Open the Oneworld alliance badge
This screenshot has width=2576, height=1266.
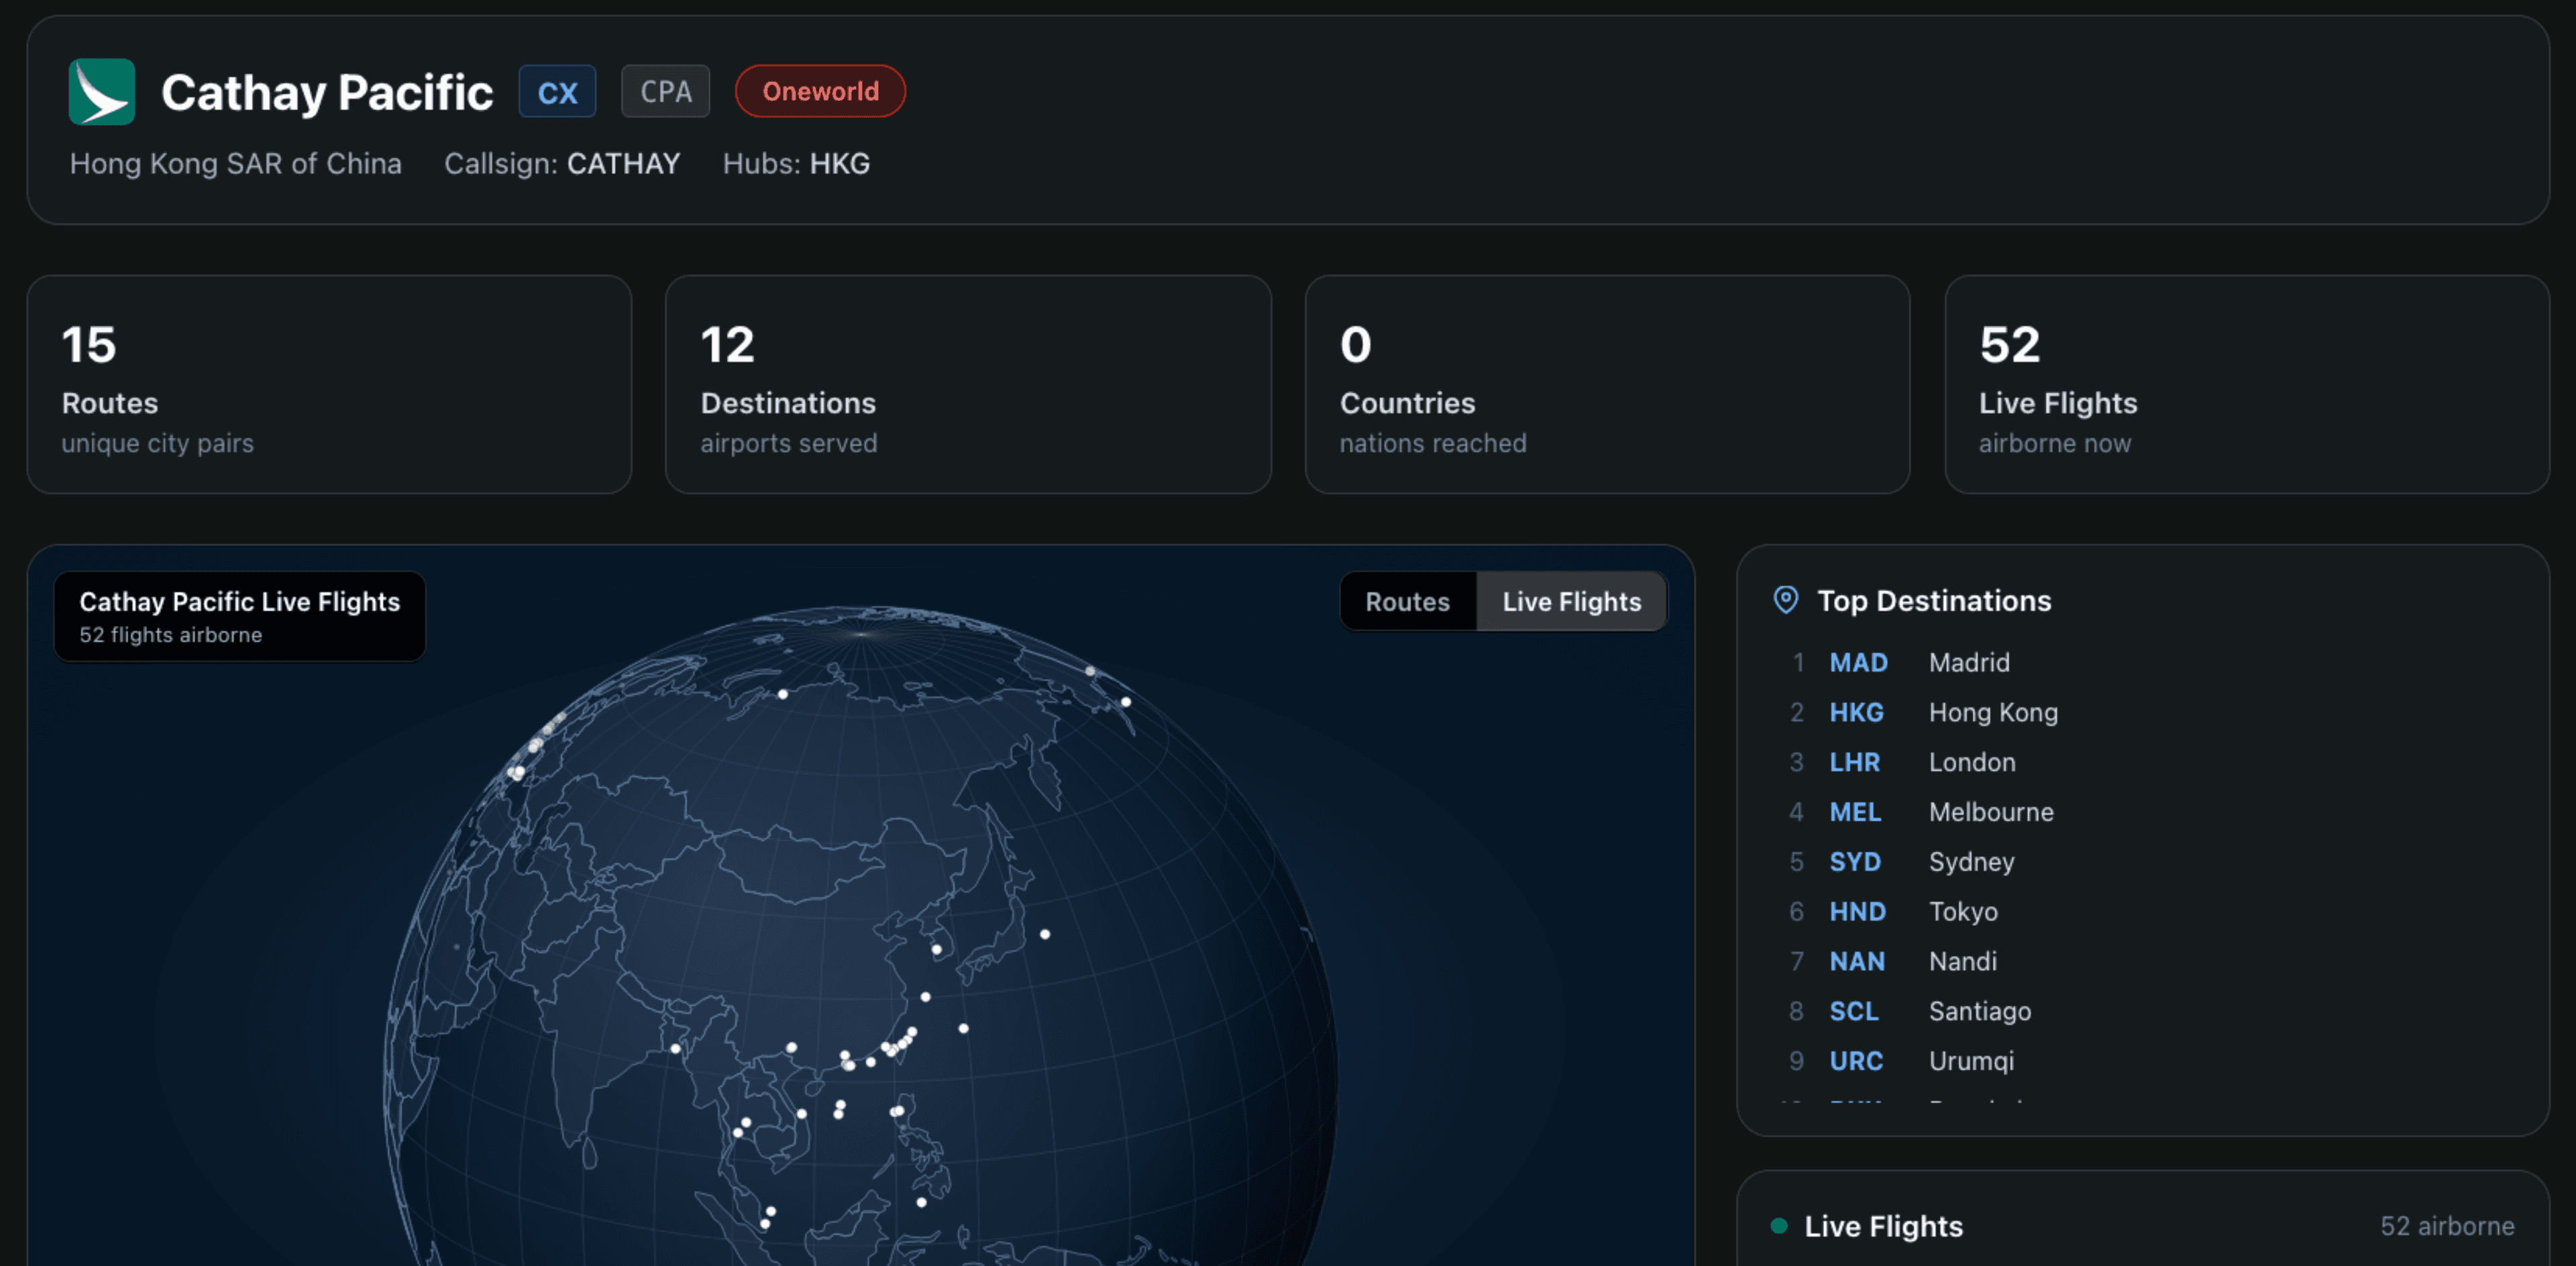(x=820, y=92)
